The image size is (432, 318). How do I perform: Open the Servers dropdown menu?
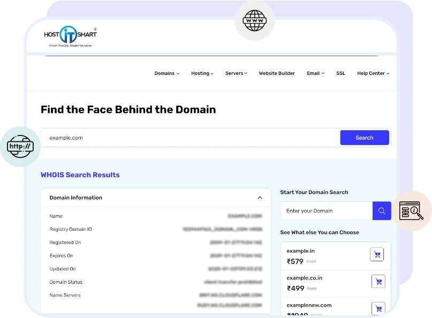pyautogui.click(x=236, y=73)
